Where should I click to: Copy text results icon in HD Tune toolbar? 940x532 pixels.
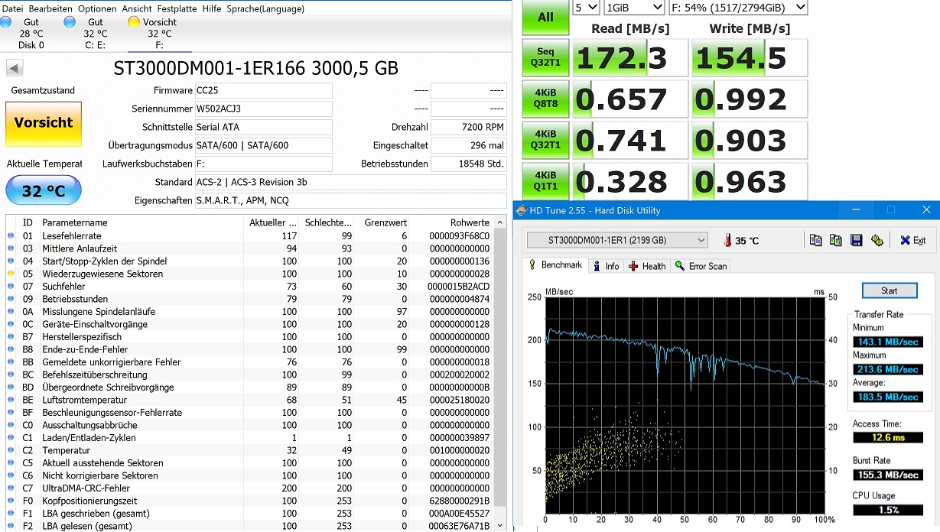pos(816,240)
